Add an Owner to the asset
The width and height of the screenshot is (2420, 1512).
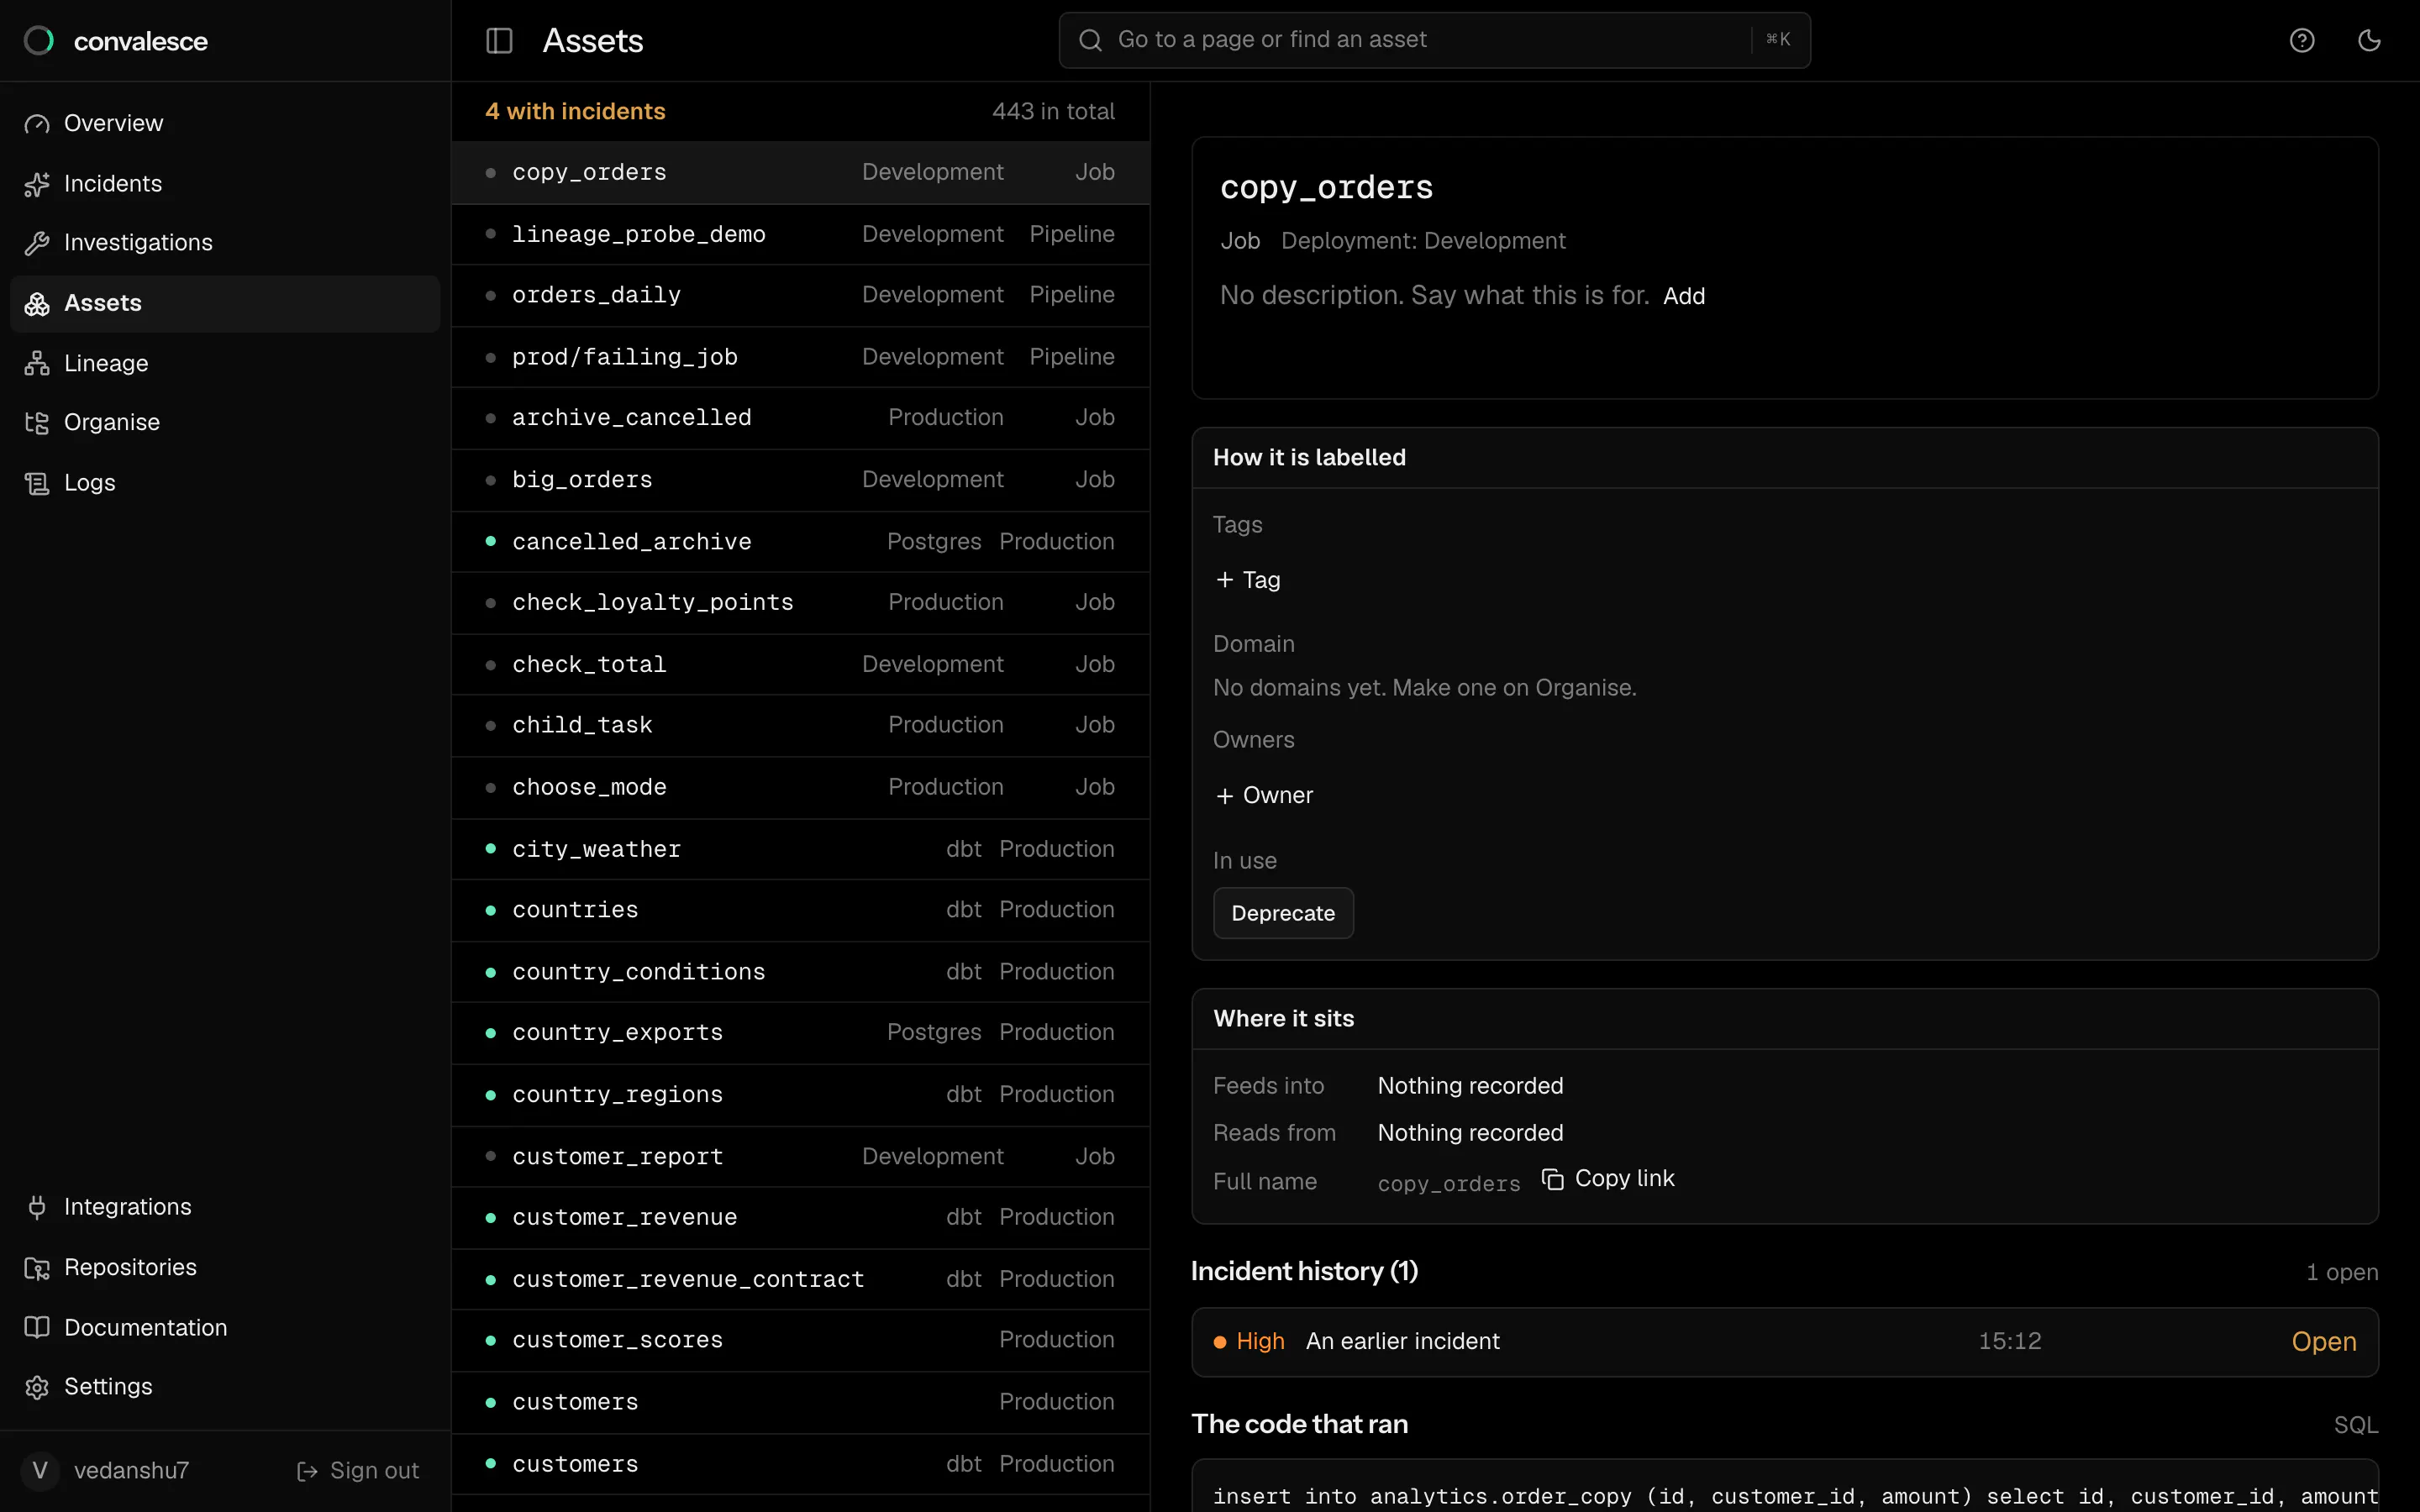pyautogui.click(x=1264, y=796)
